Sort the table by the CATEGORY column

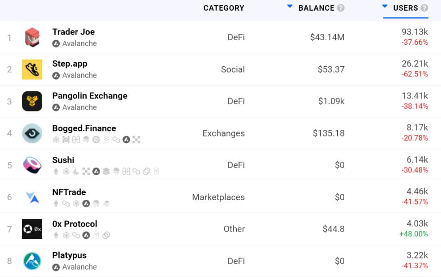(224, 8)
